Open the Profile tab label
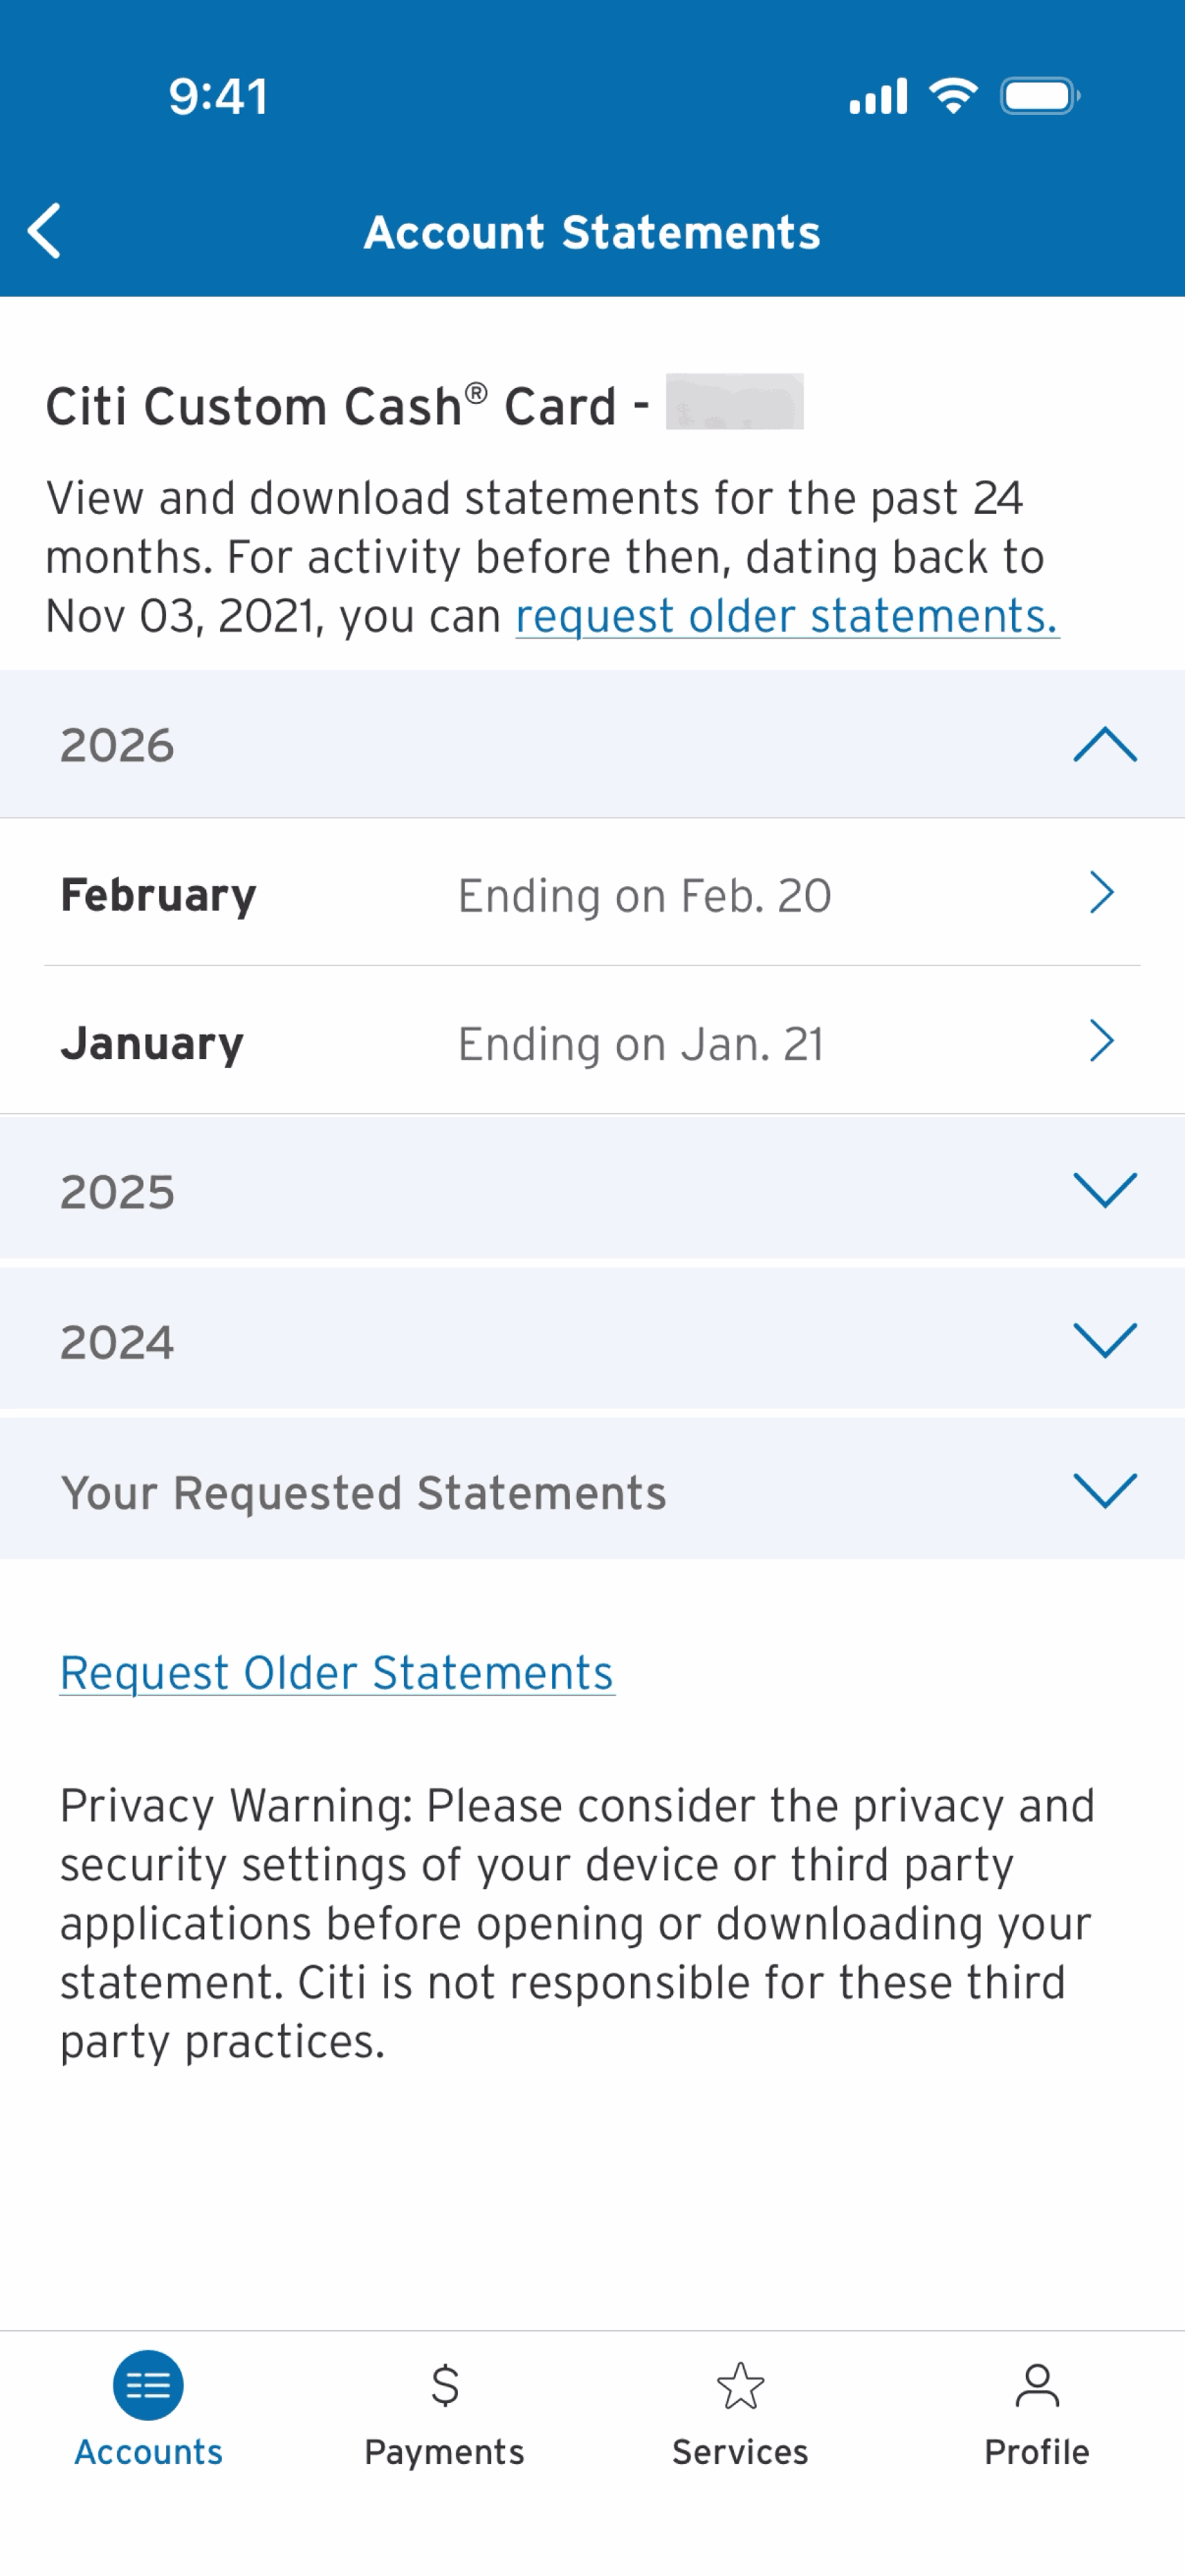Screen dimensions: 1185x2576 (1037, 2452)
